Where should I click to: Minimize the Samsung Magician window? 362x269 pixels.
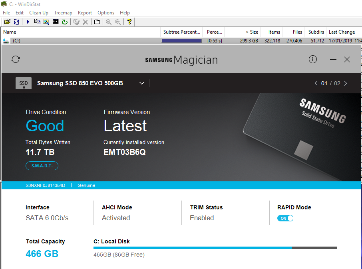[x=333, y=59]
